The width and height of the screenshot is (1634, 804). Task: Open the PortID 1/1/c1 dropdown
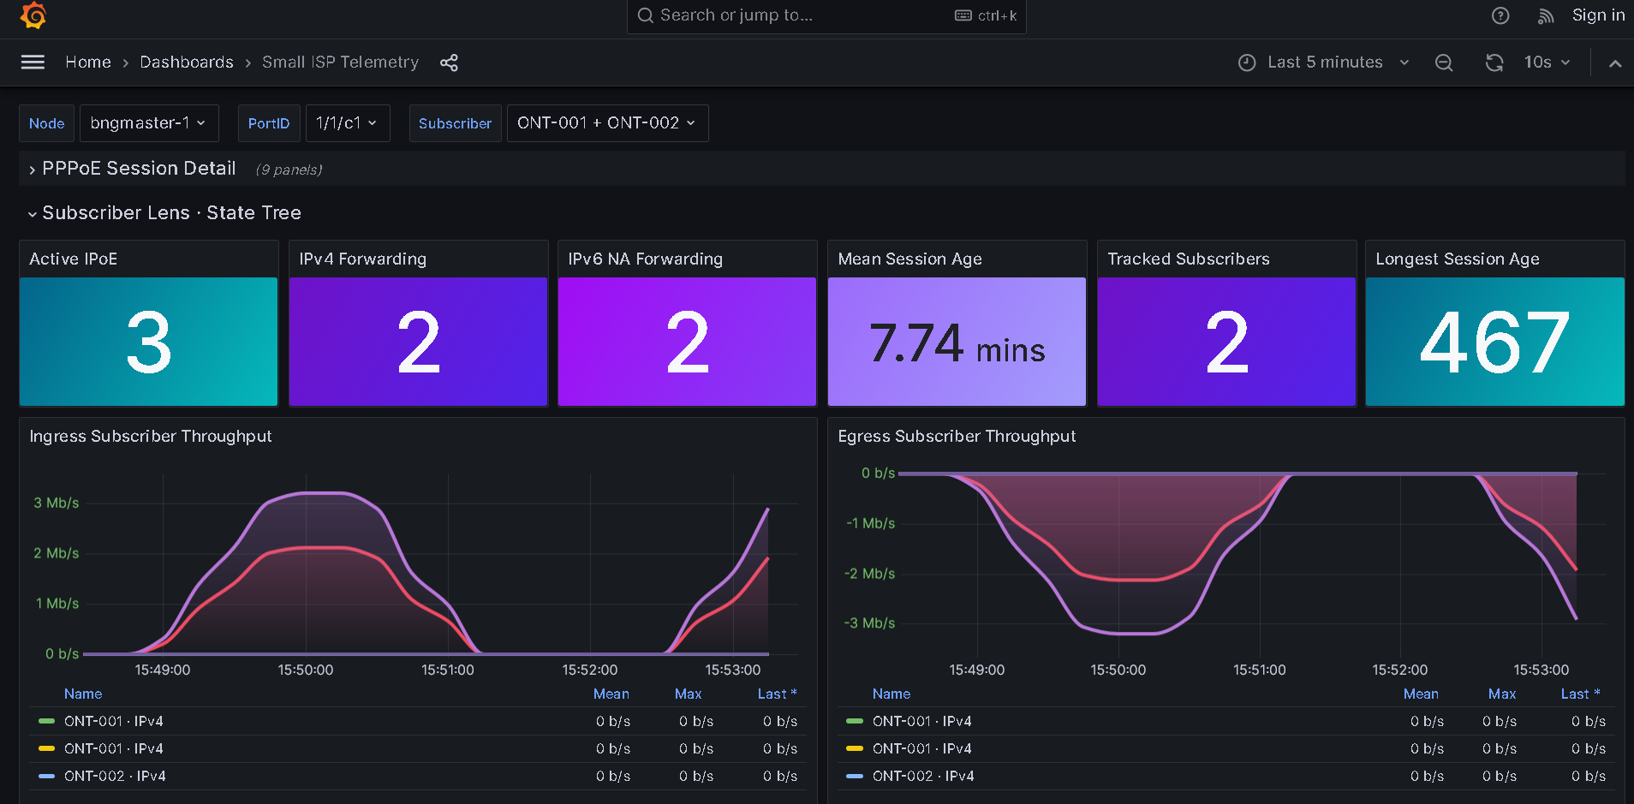(348, 123)
